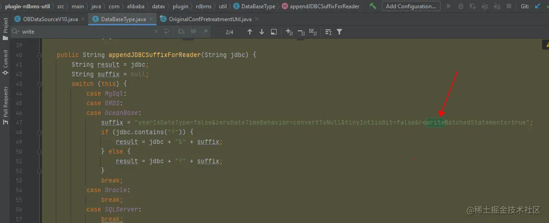The height and width of the screenshot is (223, 549).
Task: Click the new line icon in search field
Action: pos(166,32)
